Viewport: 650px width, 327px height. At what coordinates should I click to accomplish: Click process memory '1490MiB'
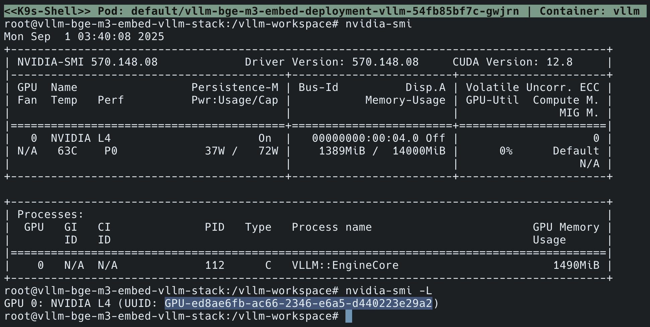(x=576, y=265)
